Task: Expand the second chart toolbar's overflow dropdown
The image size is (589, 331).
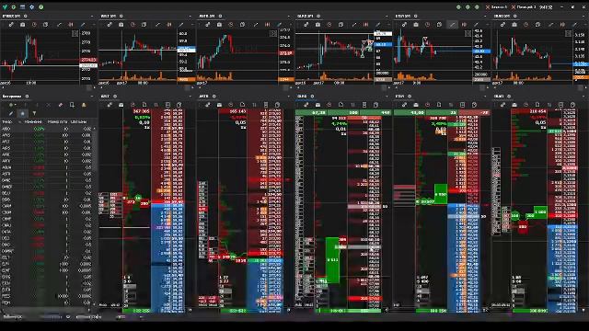Action: click(192, 25)
